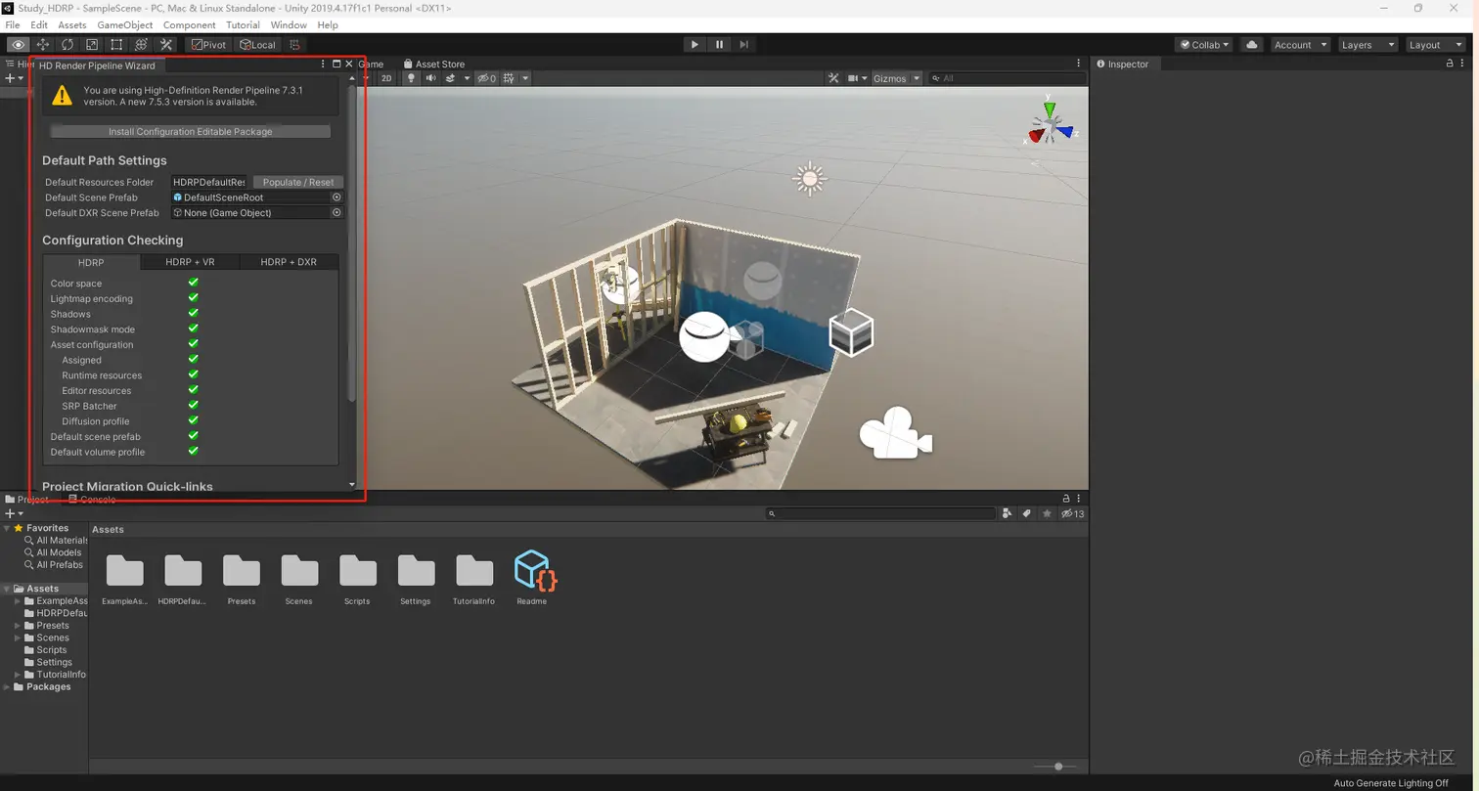Open the Layers dropdown
Viewport: 1479px width, 791px height.
click(1367, 45)
